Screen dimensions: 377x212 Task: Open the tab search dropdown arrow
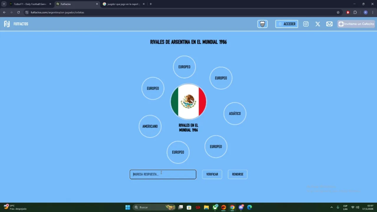(4, 4)
